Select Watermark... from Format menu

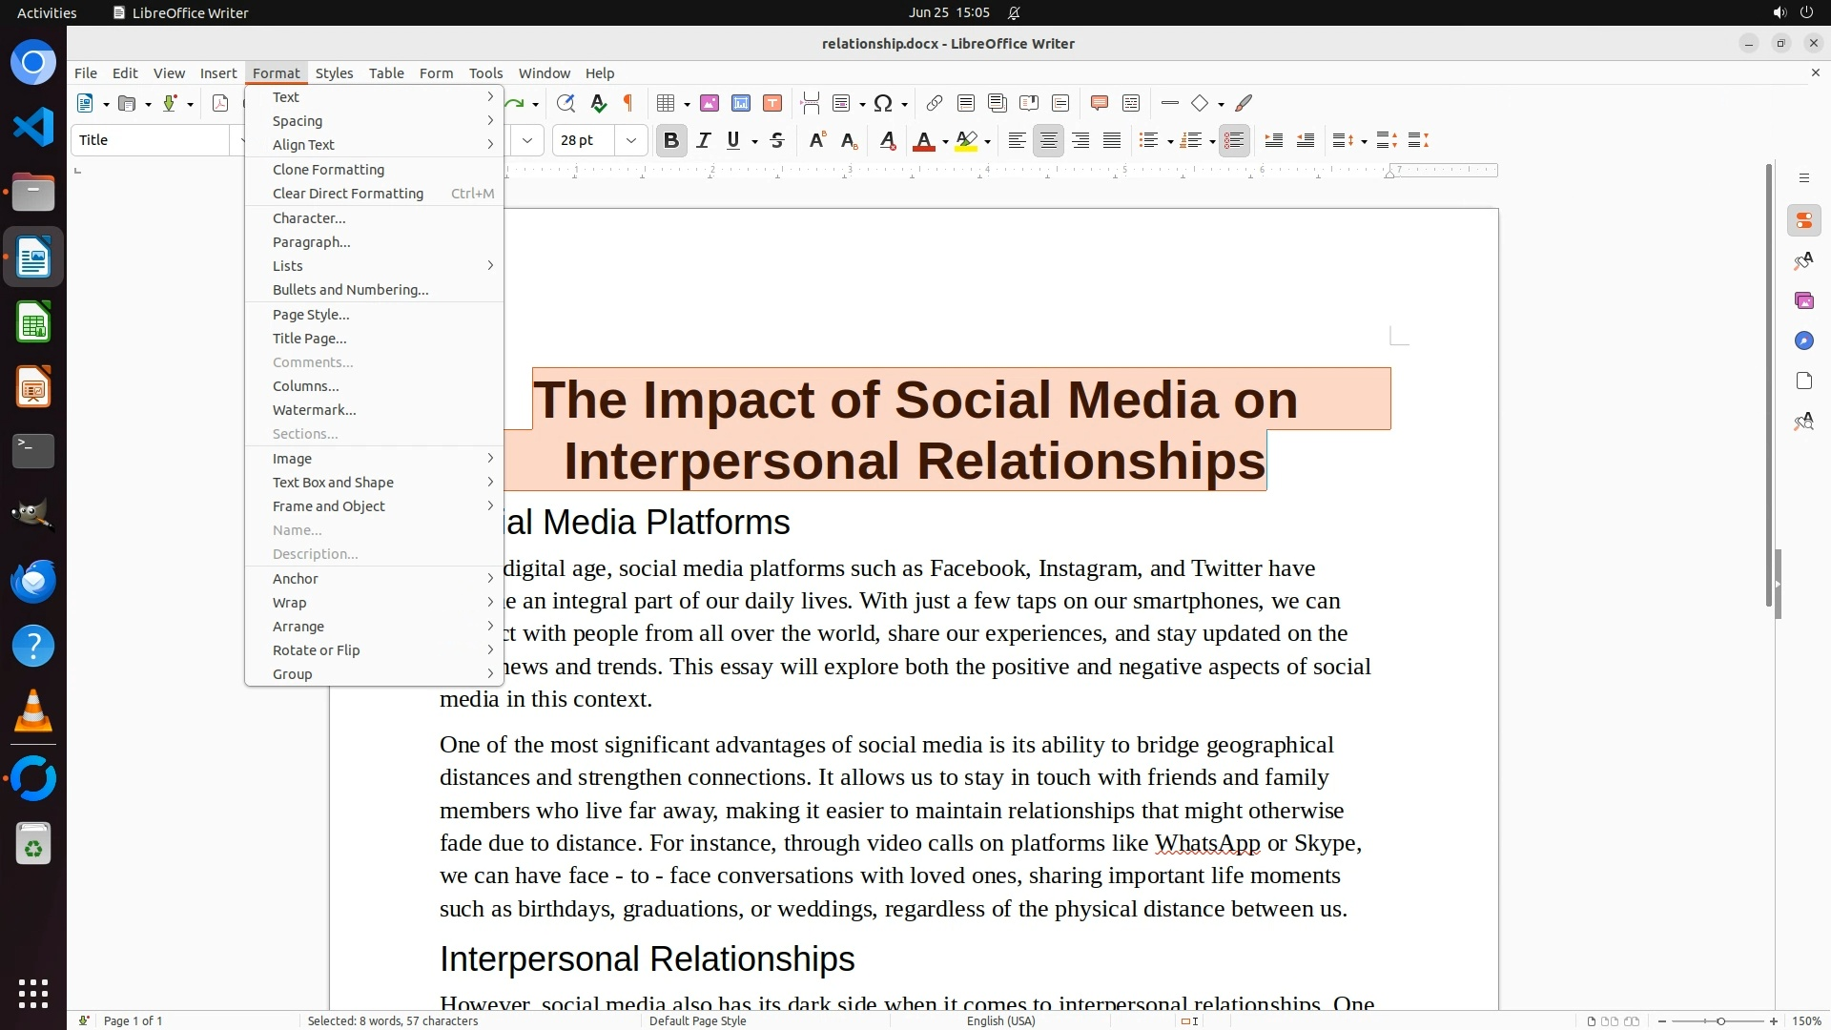(x=314, y=410)
